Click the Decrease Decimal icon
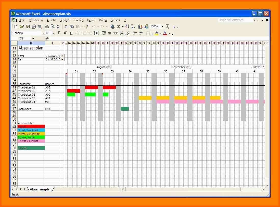This screenshot has width=280, height=207. point(127,33)
